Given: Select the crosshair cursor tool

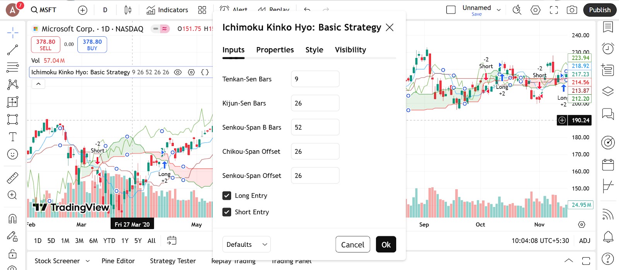Looking at the screenshot, I should pyautogui.click(x=13, y=33).
